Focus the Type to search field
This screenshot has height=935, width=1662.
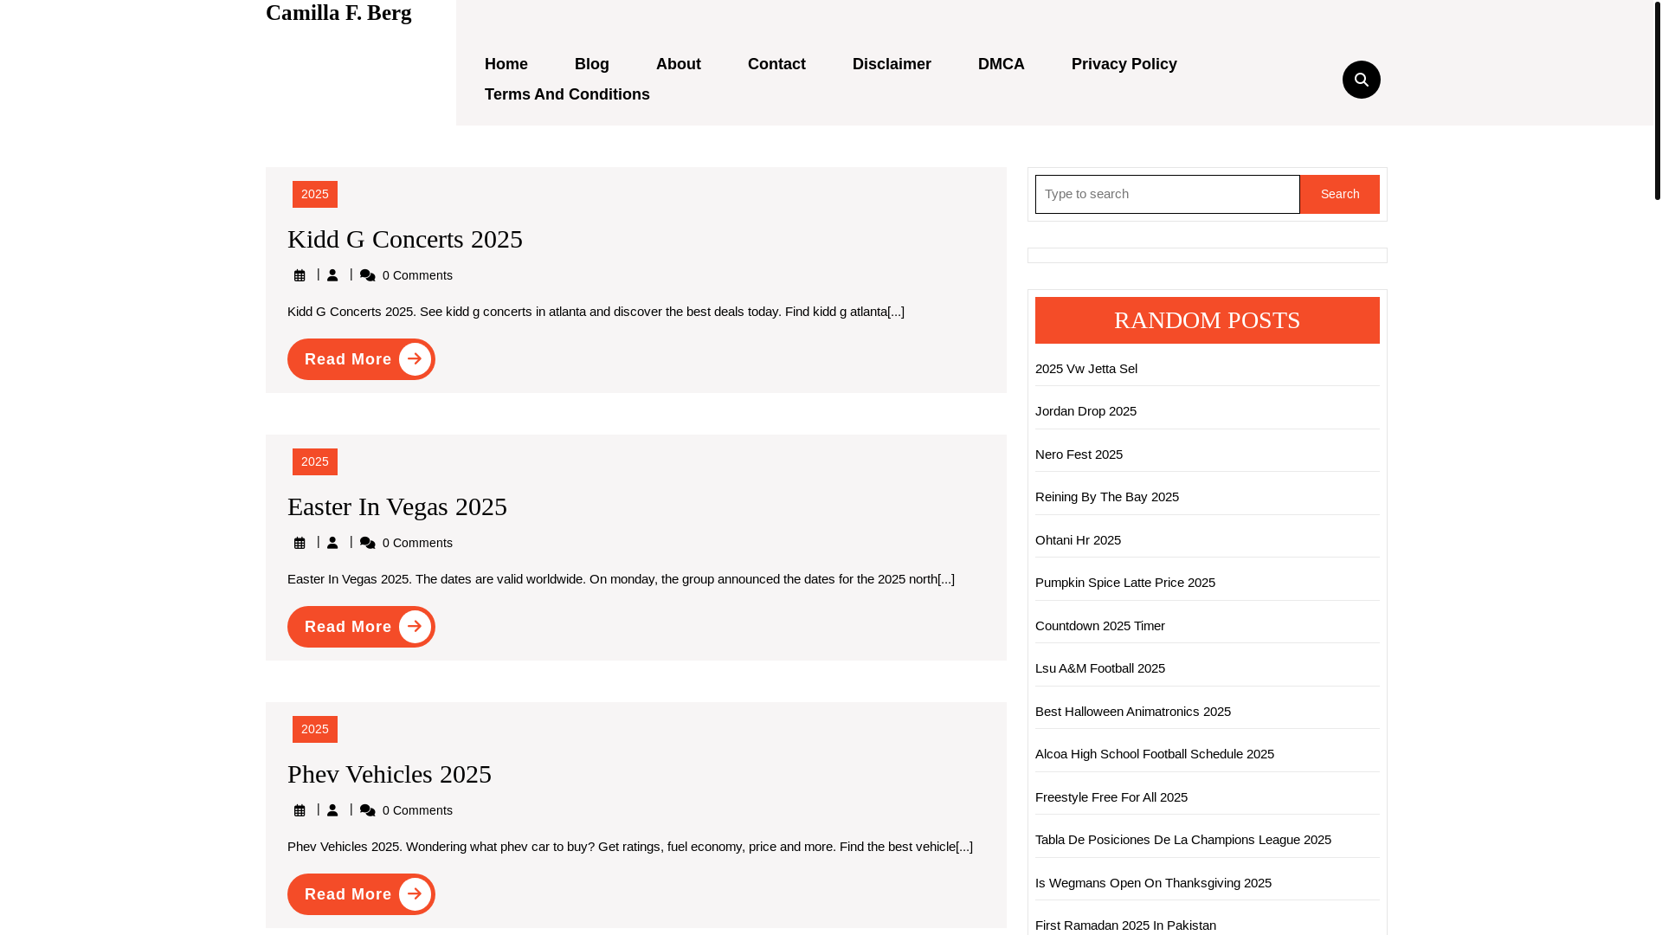click(x=1167, y=194)
